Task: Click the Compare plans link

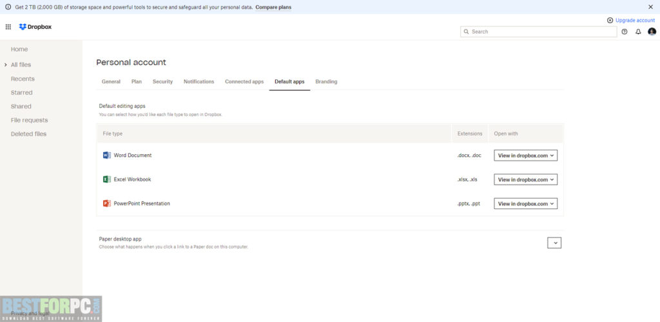Action: pyautogui.click(x=273, y=7)
